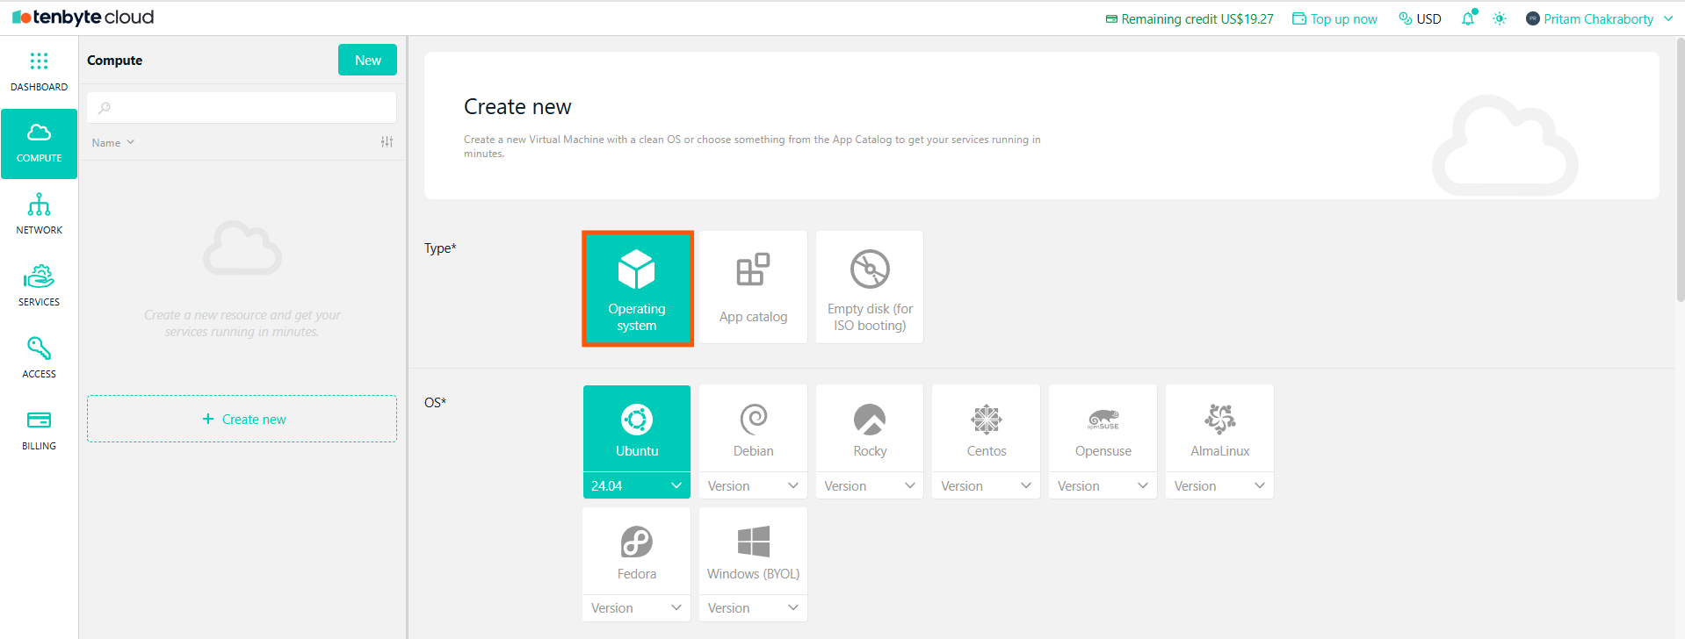1685x639 pixels.
Task: Click the search magnifier icon
Action: coord(105,108)
